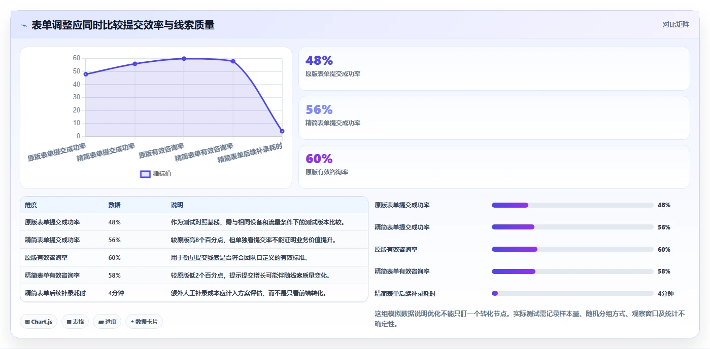Click the description starting 较原版低2个百分点
The height and width of the screenshot is (349, 710).
click(251, 276)
